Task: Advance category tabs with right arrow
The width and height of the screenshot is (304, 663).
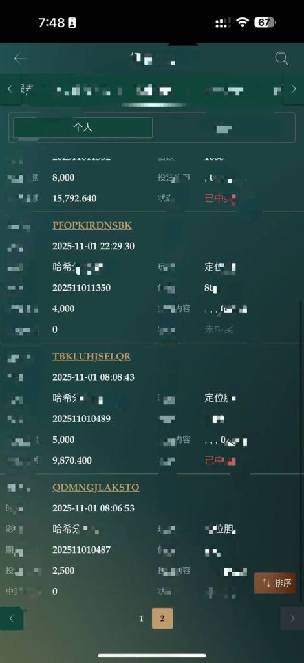Action: click(x=294, y=89)
